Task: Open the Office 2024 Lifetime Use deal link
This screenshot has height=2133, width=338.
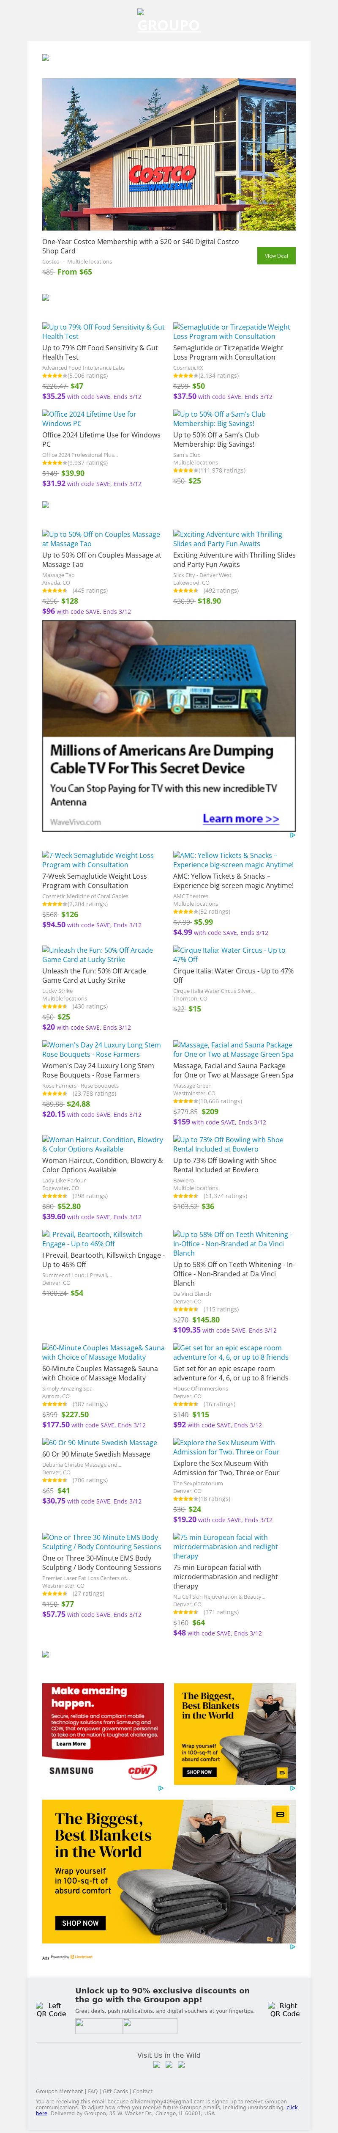Action: pos(89,418)
